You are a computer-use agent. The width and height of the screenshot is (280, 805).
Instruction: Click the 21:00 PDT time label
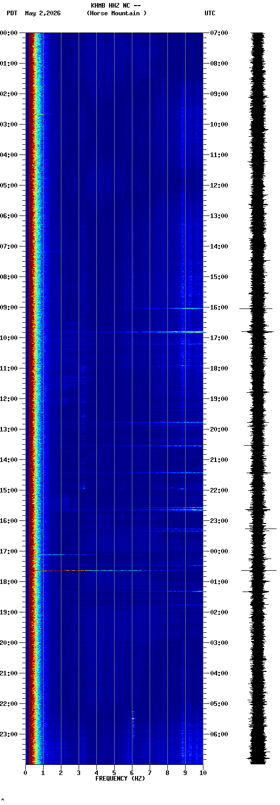(x=9, y=673)
